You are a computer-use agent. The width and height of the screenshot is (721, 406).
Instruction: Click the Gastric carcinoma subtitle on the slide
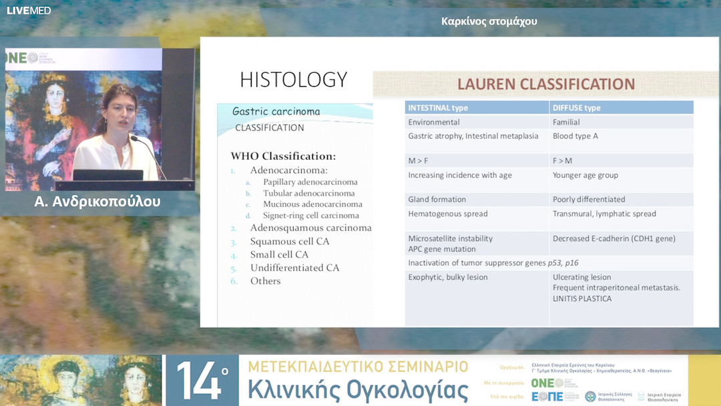276,112
